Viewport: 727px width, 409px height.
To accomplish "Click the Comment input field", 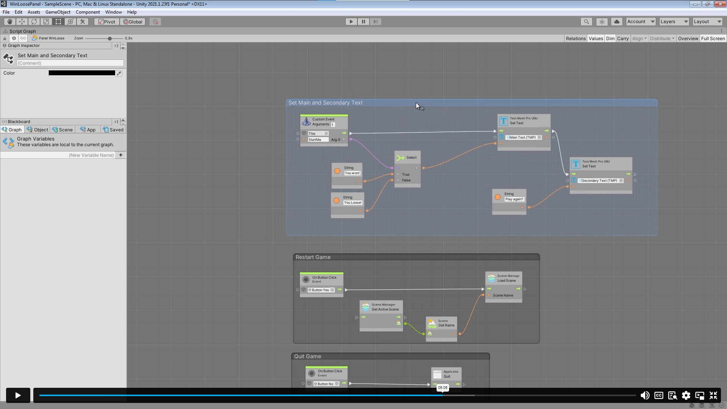I will [x=70, y=63].
